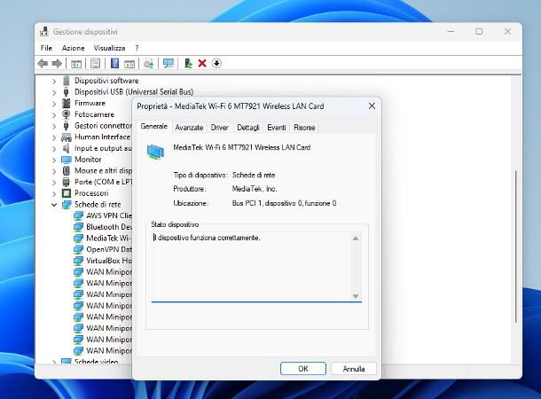The width and height of the screenshot is (541, 399).
Task: Expand the Processori node
Action: 54,193
